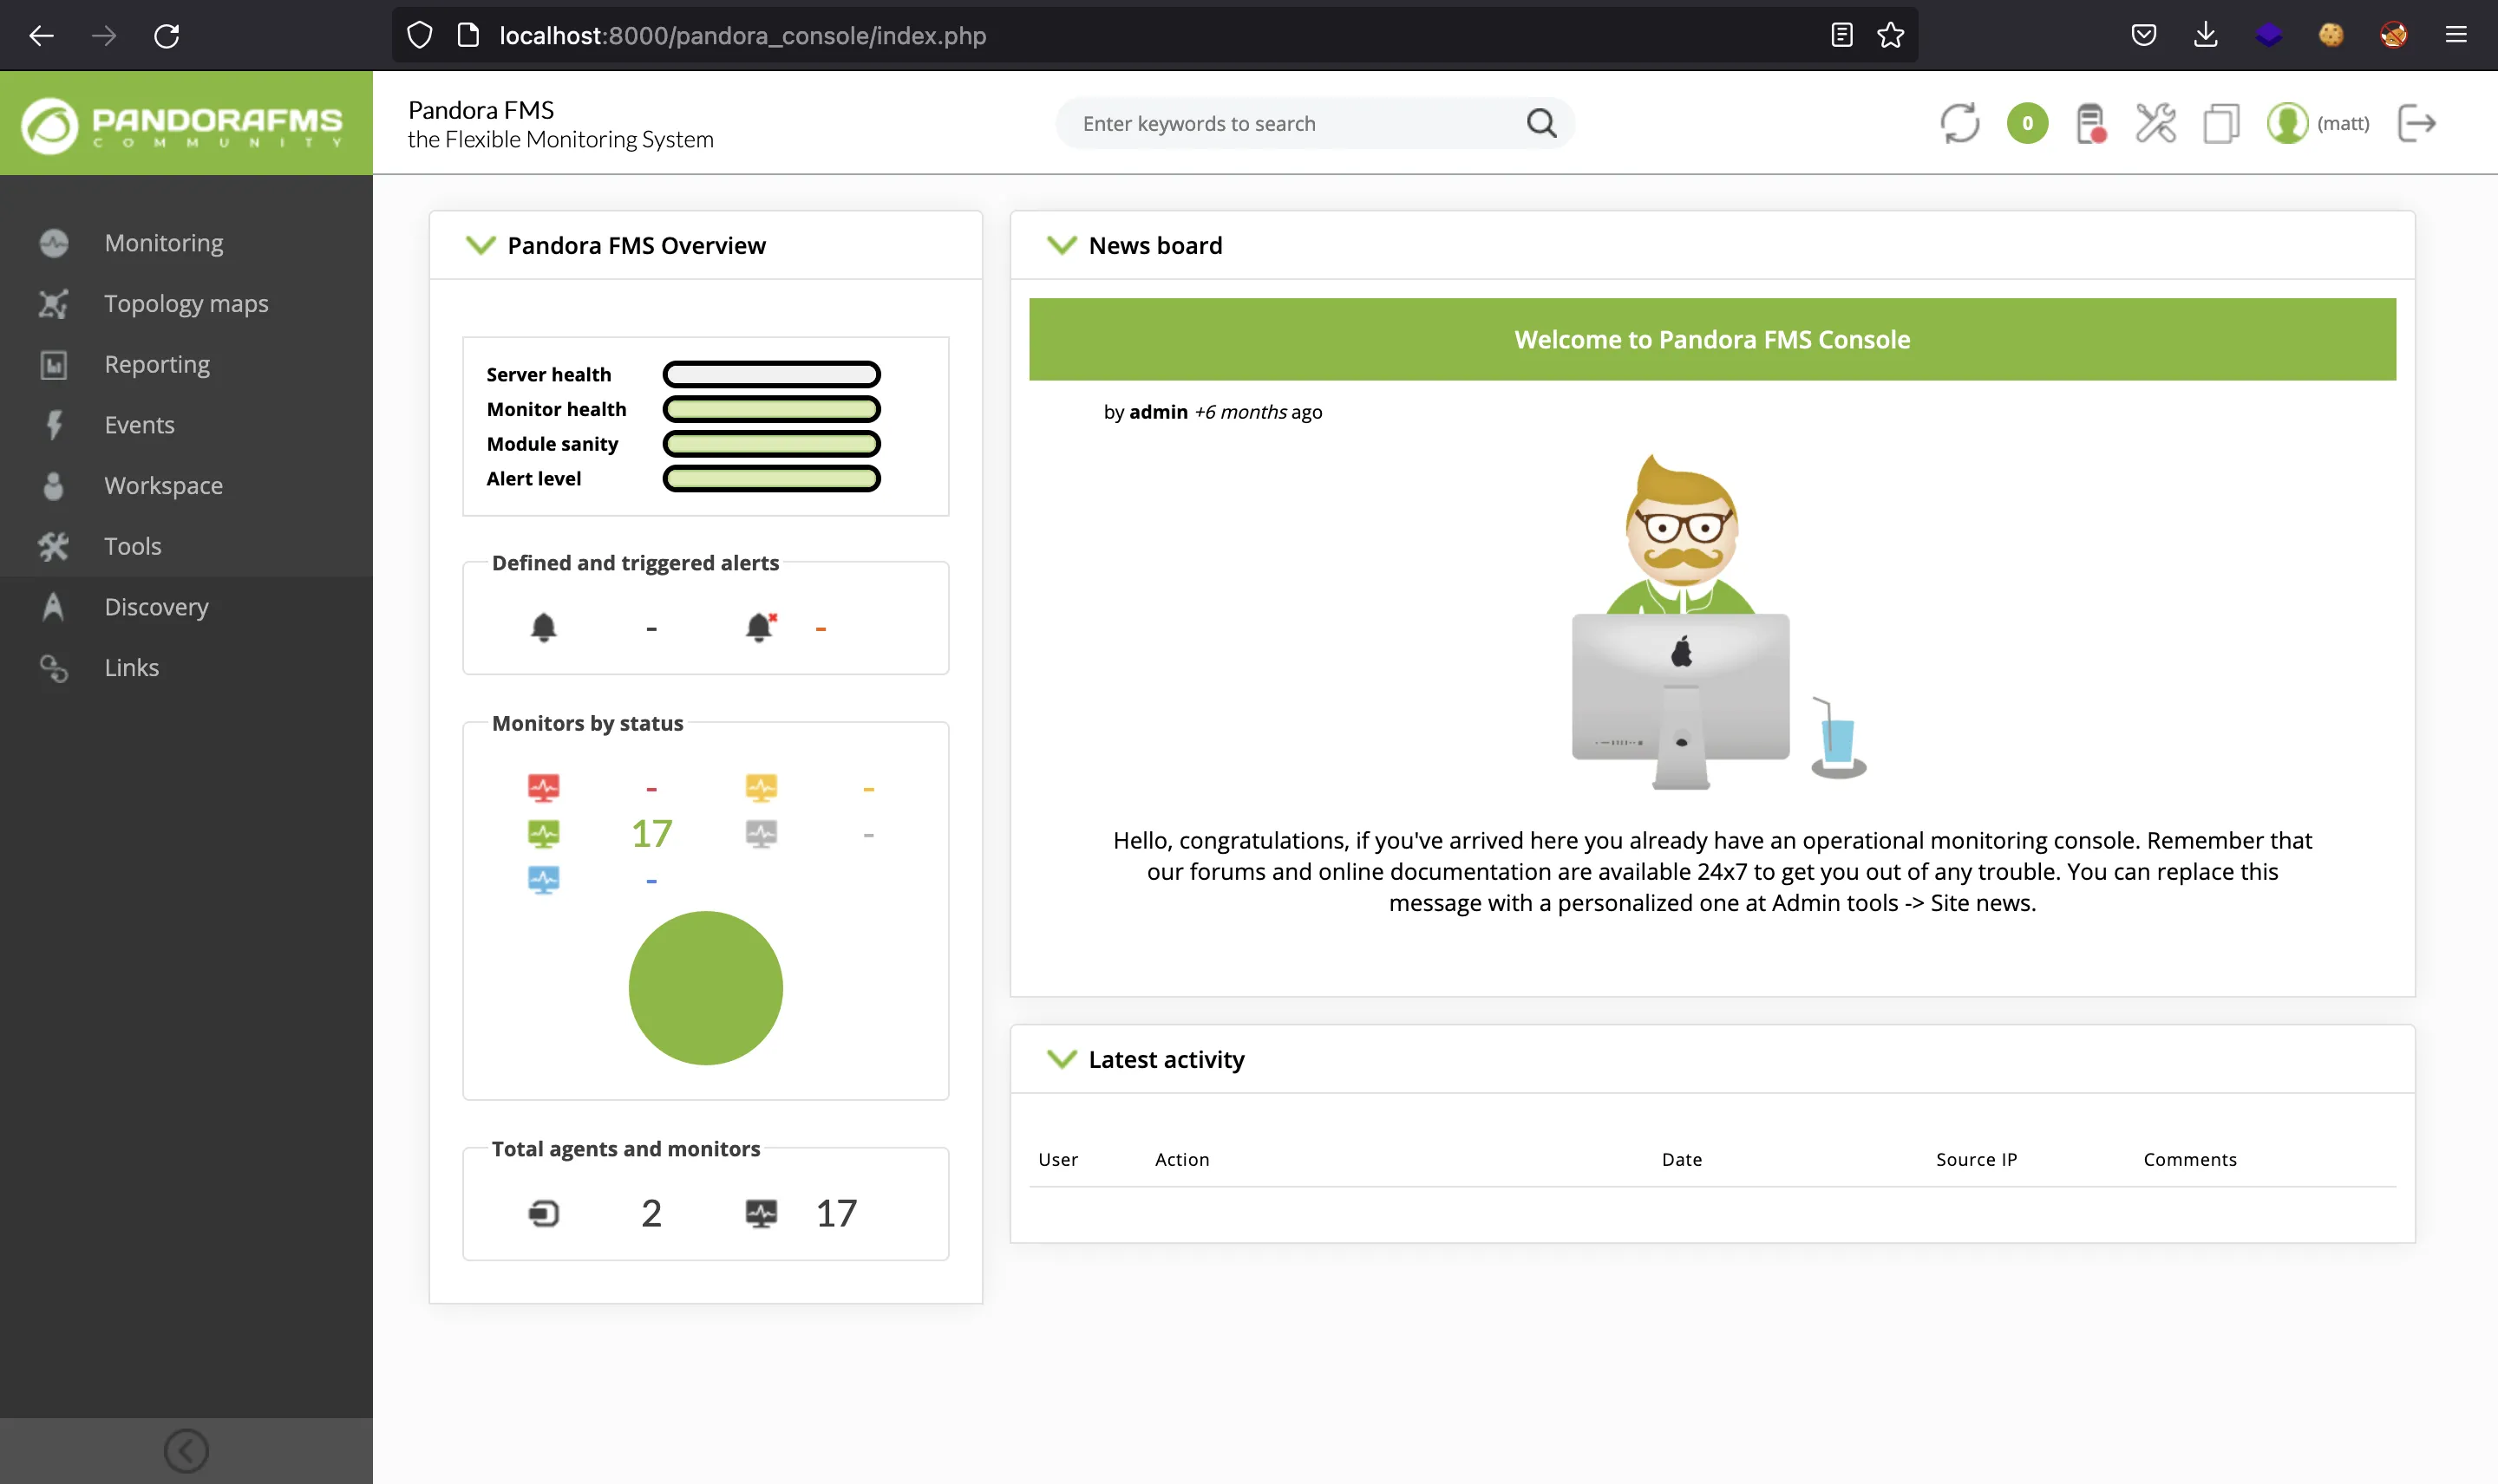Screen dimensions: 2498x1484
Task: Click the browser back arrow
Action: click(x=41, y=36)
